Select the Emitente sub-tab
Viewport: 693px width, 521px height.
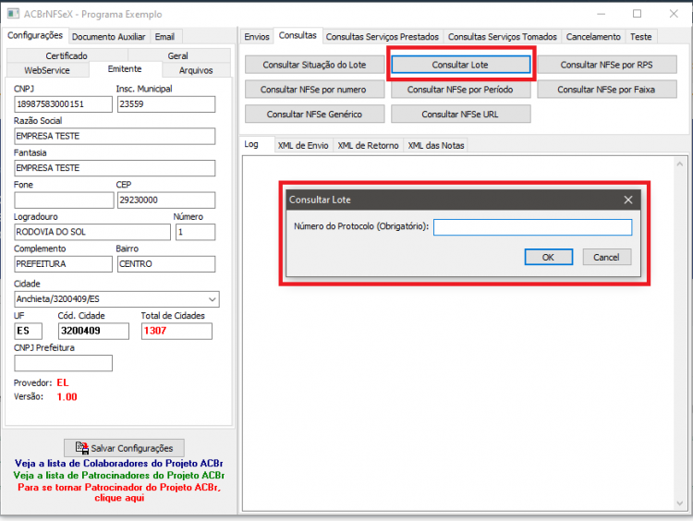coord(125,69)
